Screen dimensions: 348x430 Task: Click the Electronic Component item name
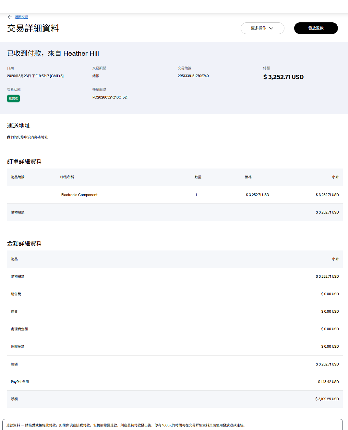point(79,195)
